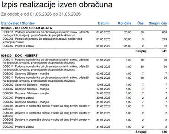Click the report title Izpis realizacije izven obračuna
The image size is (169, 134).
(57, 5)
